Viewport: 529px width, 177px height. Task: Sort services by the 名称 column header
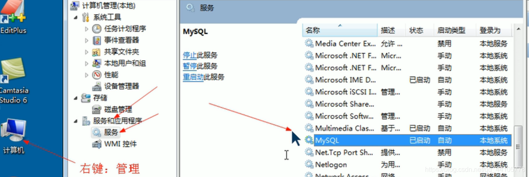(x=340, y=30)
